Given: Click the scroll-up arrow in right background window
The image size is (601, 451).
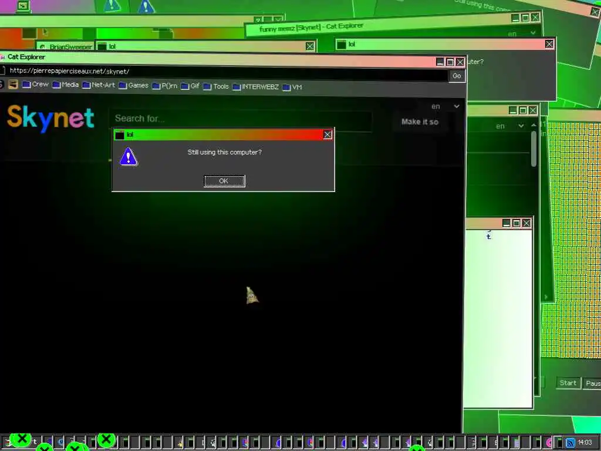Looking at the screenshot, I should (x=534, y=126).
